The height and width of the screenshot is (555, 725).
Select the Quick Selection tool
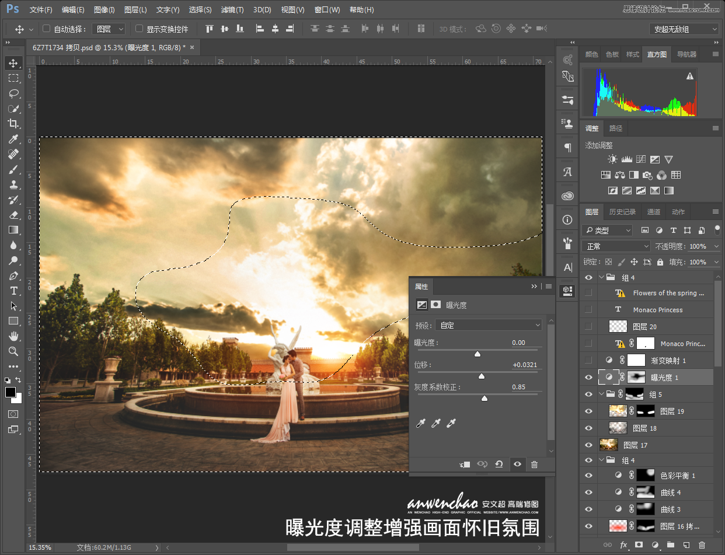pyautogui.click(x=13, y=109)
